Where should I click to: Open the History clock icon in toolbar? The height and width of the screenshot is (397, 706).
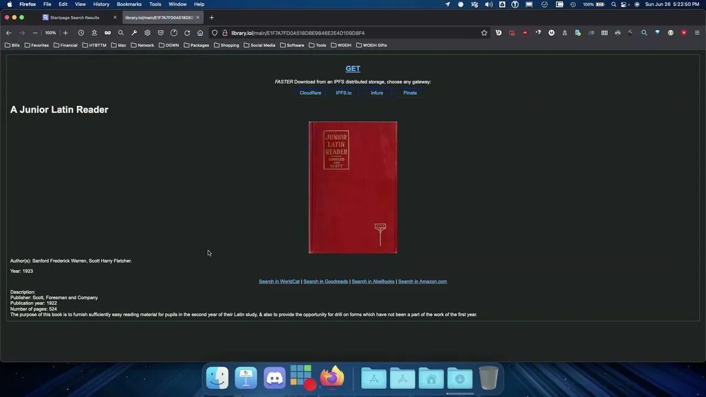[x=81, y=33]
